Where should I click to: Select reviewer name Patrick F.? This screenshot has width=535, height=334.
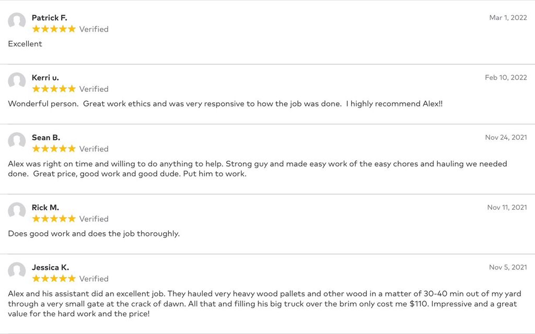[50, 18]
